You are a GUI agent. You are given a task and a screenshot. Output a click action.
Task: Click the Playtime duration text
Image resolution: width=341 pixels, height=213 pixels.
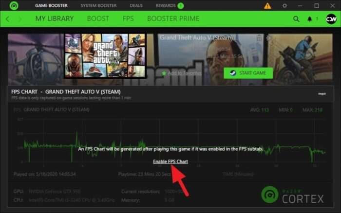pos(145,174)
